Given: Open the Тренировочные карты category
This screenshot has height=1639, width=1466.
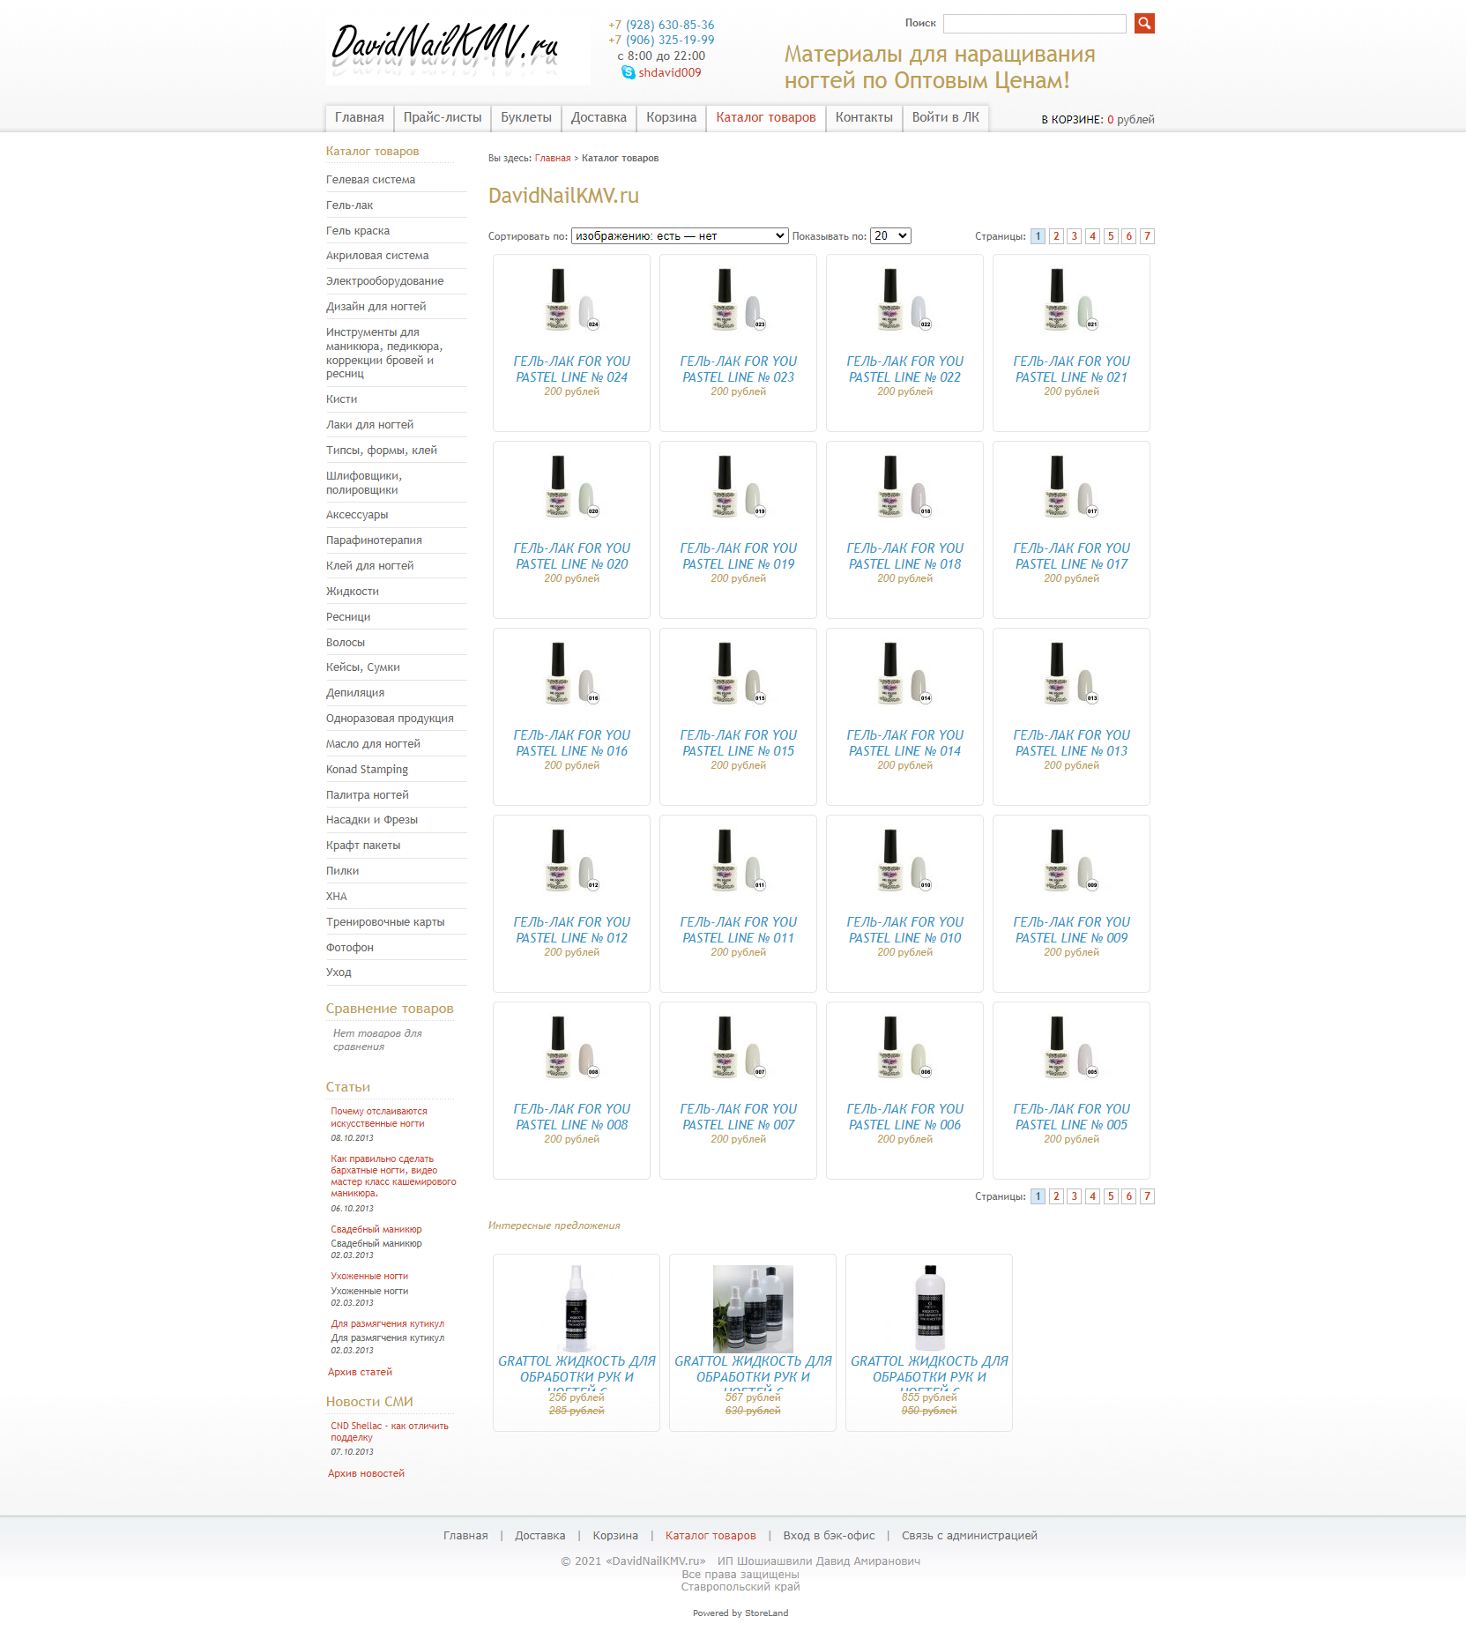Looking at the screenshot, I should (385, 922).
